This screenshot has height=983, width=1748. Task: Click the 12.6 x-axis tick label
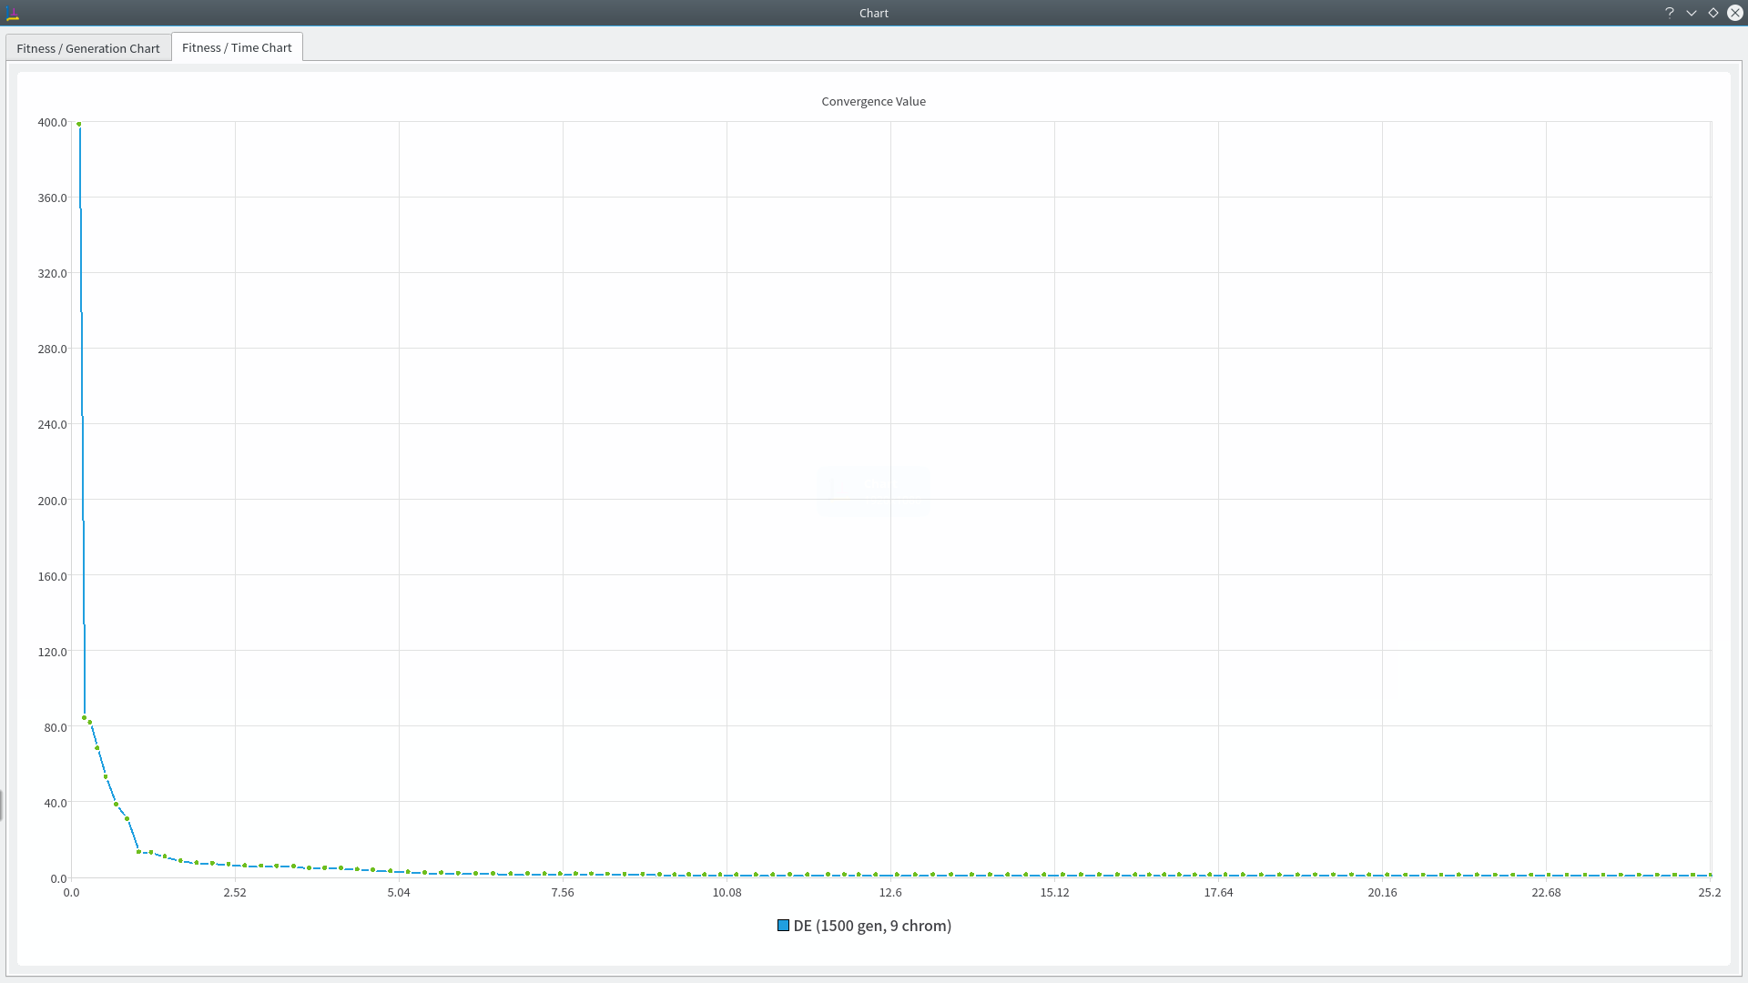coord(890,892)
